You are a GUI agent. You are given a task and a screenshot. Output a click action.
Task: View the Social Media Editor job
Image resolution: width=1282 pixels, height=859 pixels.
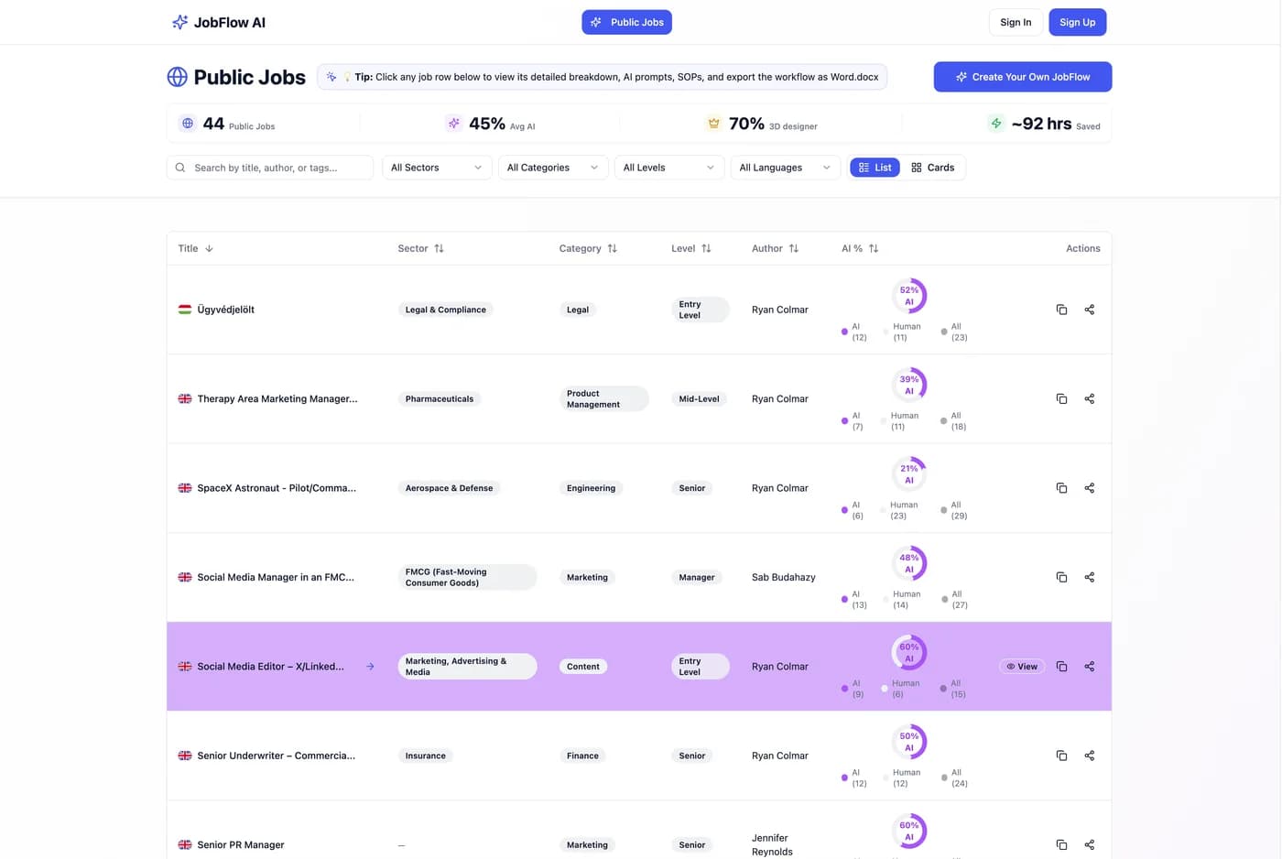point(1022,667)
